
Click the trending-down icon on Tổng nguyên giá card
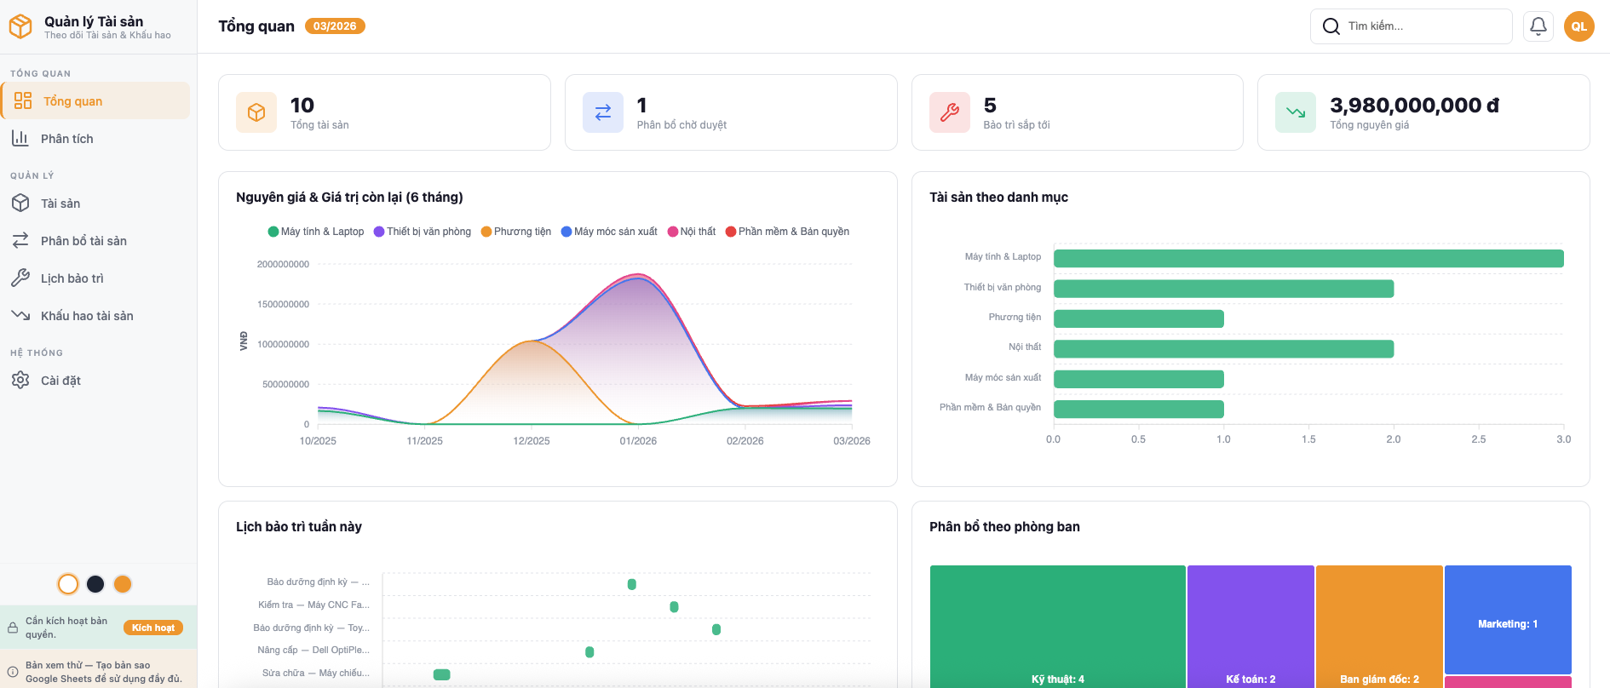click(x=1295, y=112)
